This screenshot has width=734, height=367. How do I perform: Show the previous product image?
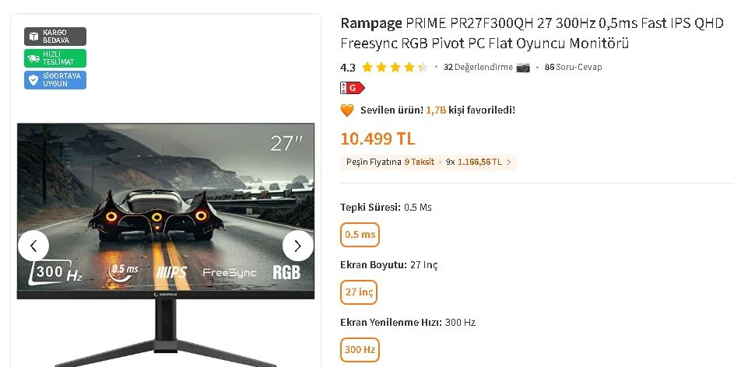[x=33, y=246]
